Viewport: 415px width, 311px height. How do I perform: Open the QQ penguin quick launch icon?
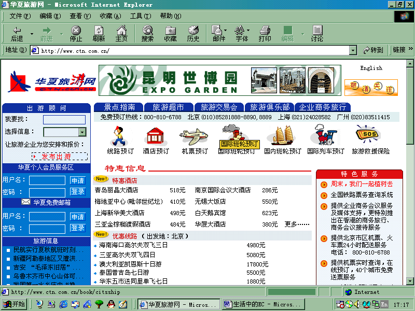coord(111,304)
